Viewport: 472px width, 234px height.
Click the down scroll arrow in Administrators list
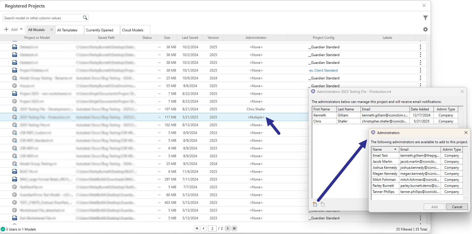(x=465, y=198)
